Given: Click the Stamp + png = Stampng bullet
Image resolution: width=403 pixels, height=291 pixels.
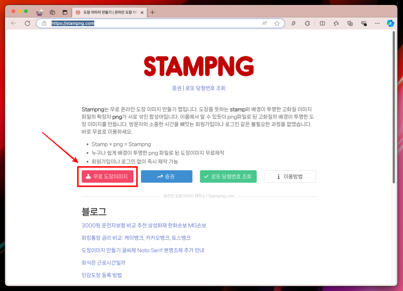Looking at the screenshot, I should click(121, 144).
